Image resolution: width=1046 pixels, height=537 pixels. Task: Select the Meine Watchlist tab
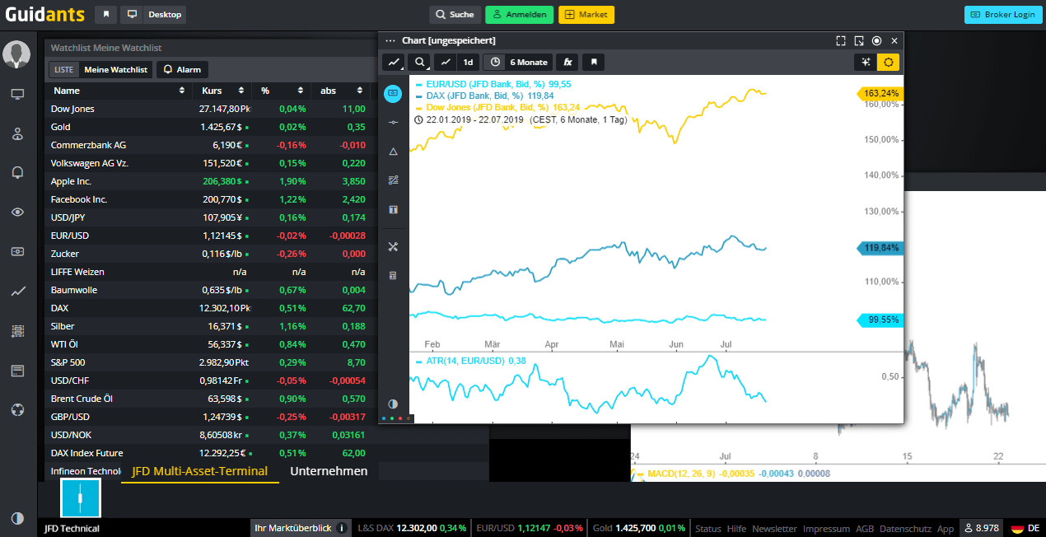click(x=116, y=70)
